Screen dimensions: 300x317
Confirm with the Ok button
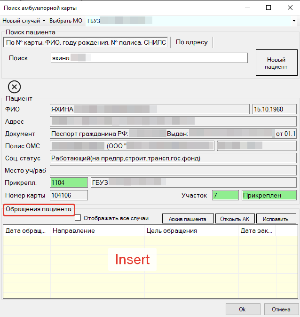243,309
